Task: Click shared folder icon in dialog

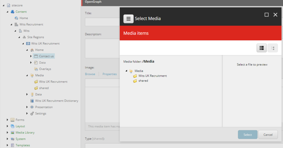Action: (x=135, y=81)
